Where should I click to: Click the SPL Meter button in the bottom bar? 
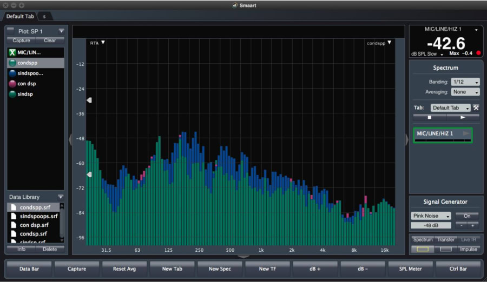411,268
